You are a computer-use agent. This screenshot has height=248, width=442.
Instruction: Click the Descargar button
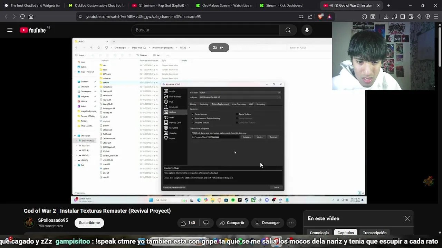(267, 223)
